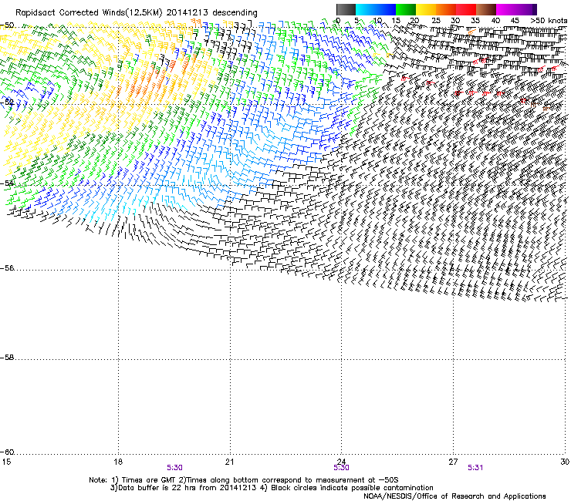Click the dark purple >50 knots legend swatch
Viewport: 571px width, 501px height.
point(534,9)
